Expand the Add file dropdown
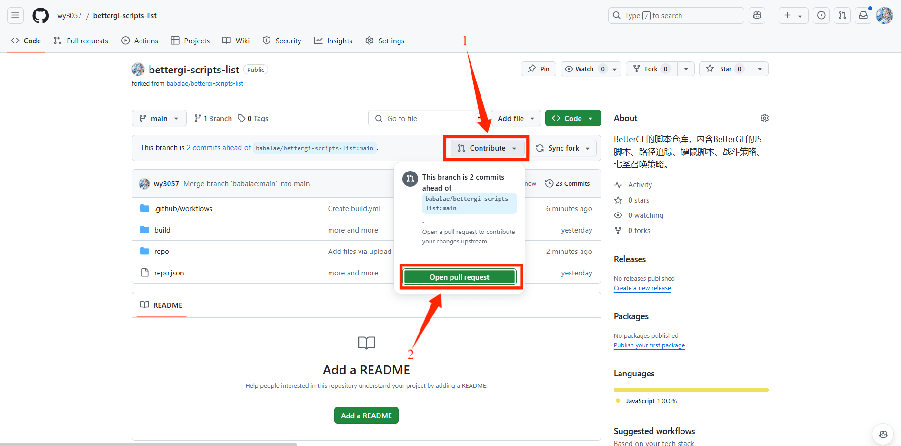This screenshot has height=446, width=901. click(515, 118)
